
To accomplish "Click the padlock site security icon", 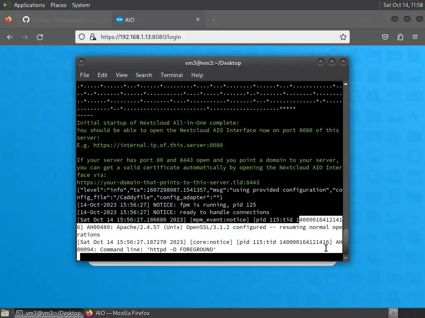I will tap(93, 37).
